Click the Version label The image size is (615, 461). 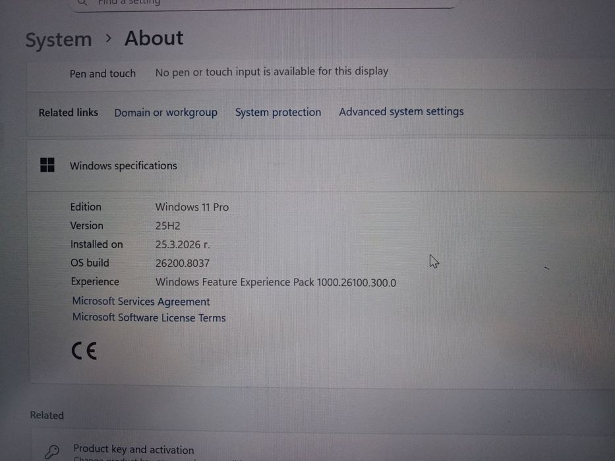(87, 226)
